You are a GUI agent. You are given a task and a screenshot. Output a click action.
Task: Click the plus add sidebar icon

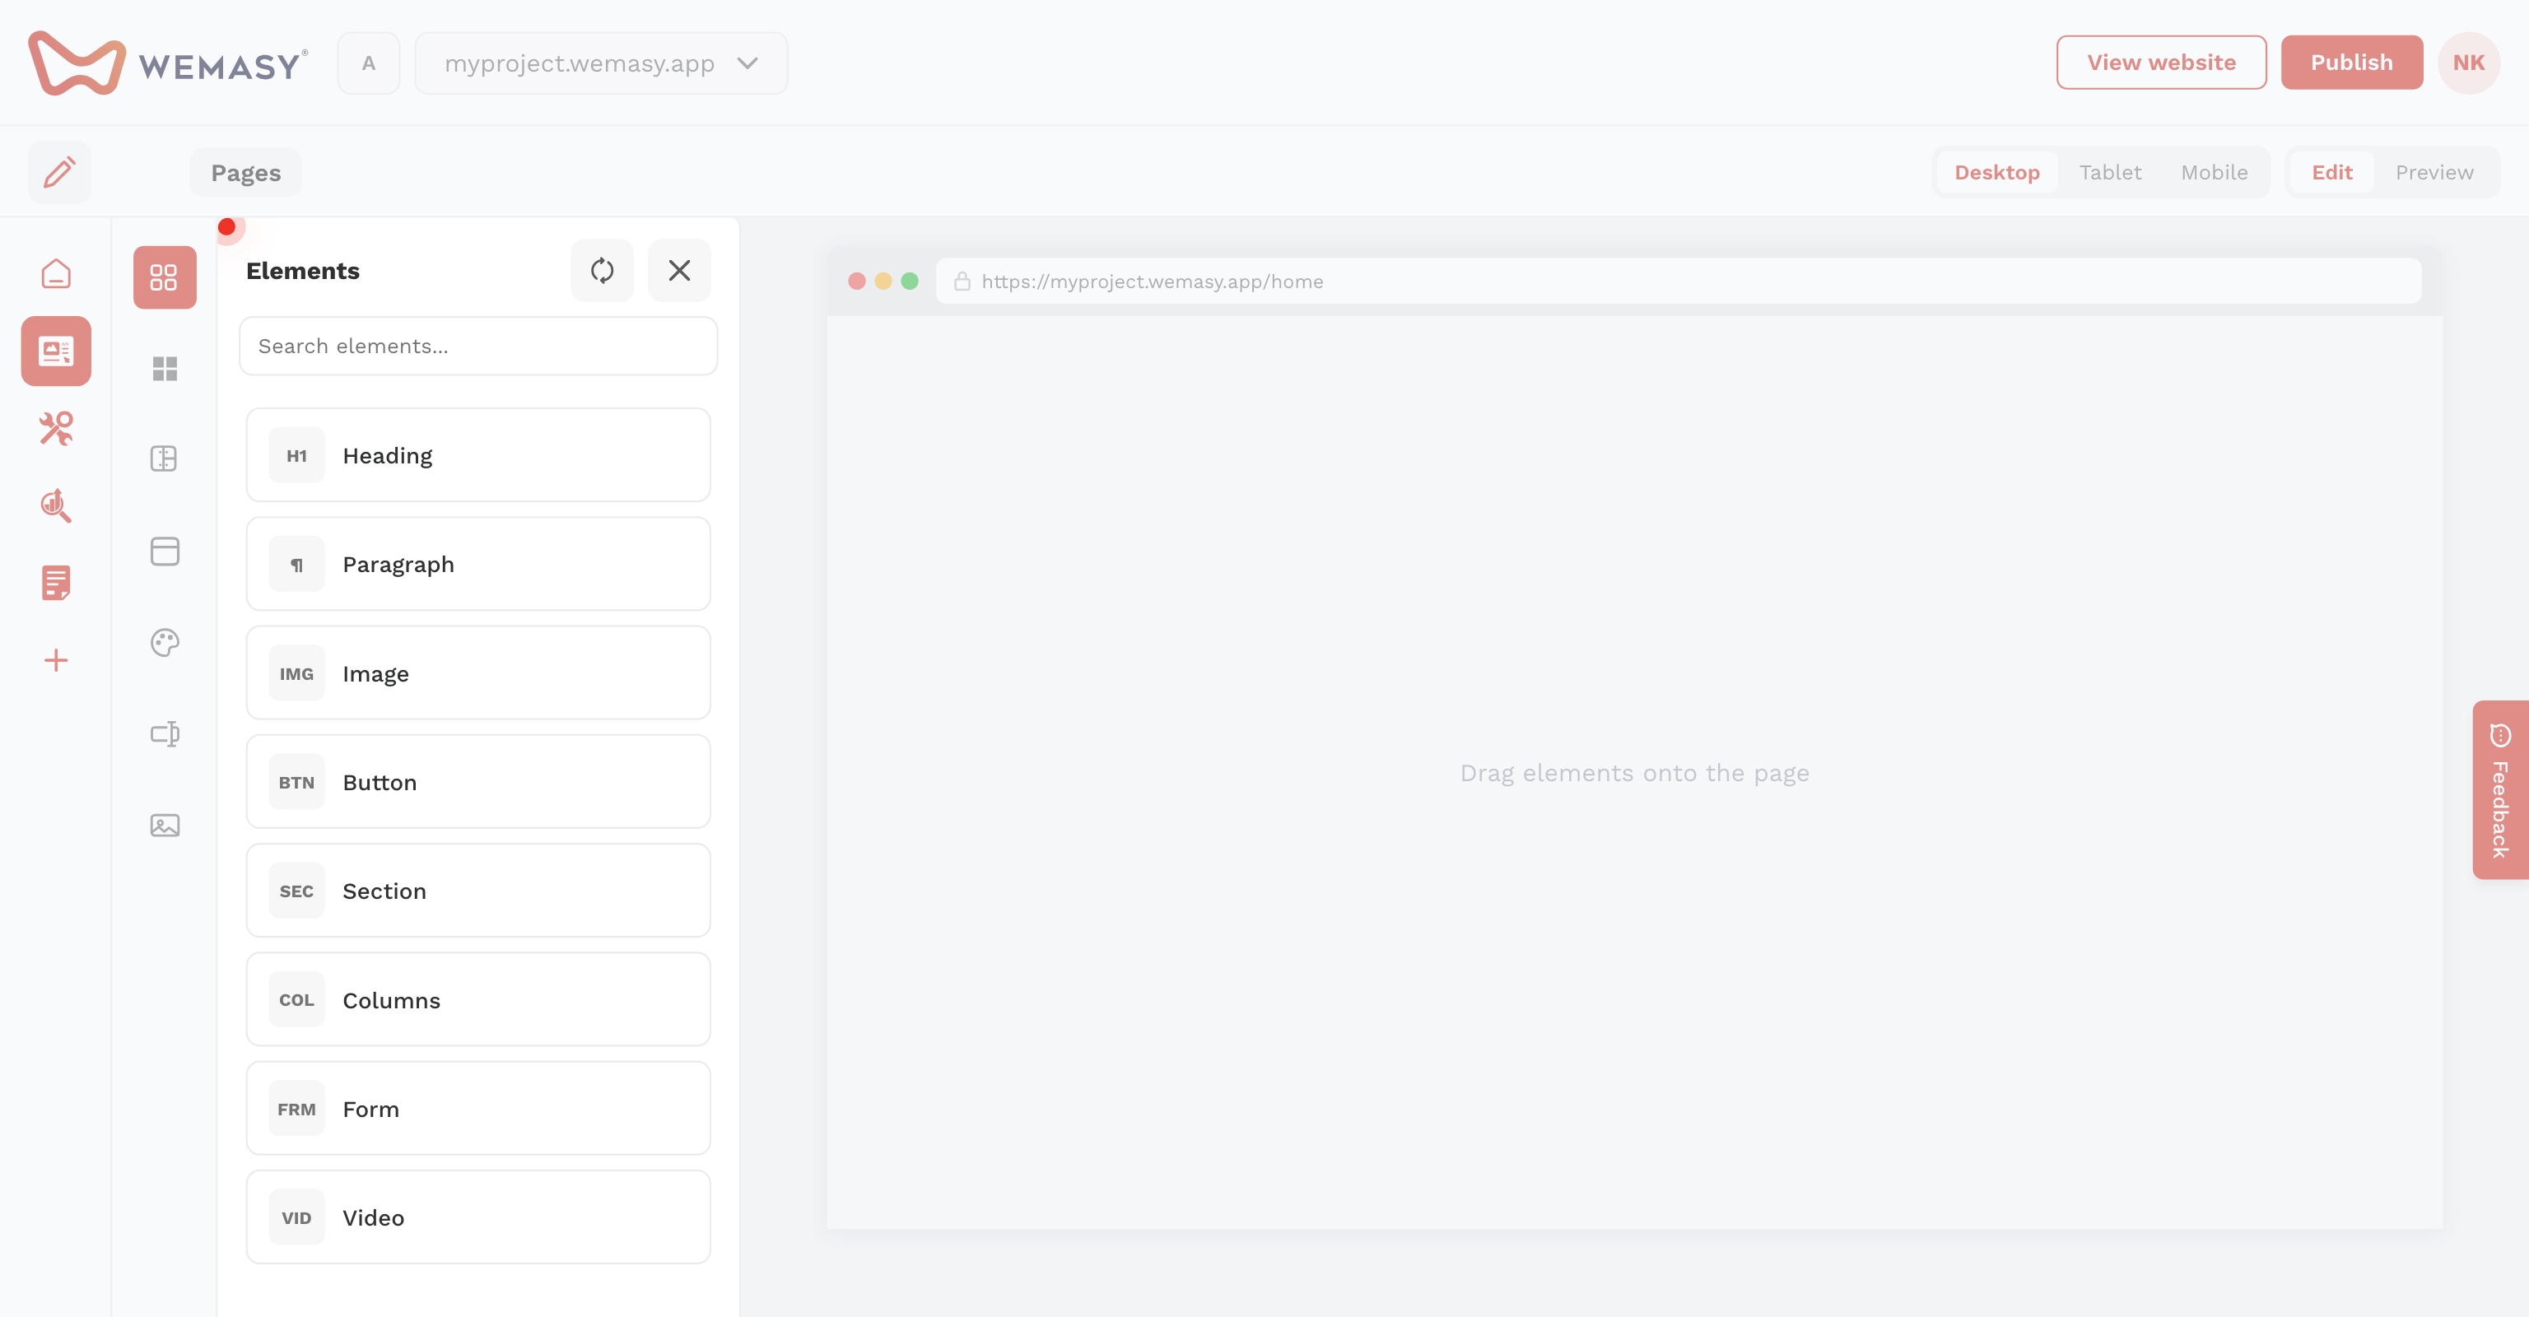pyautogui.click(x=56, y=660)
